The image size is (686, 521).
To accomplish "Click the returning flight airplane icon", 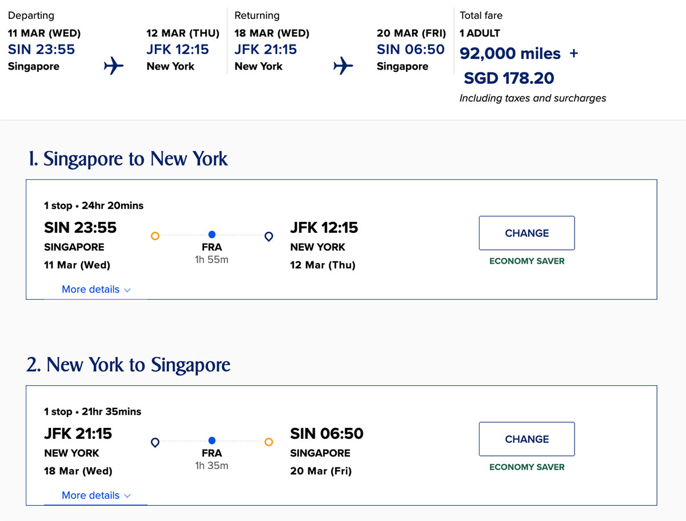I will pyautogui.click(x=343, y=66).
